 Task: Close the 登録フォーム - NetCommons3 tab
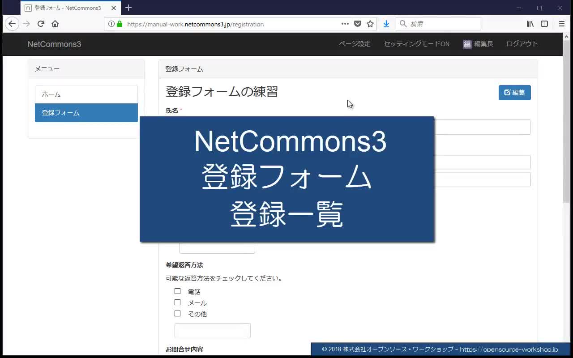[114, 8]
